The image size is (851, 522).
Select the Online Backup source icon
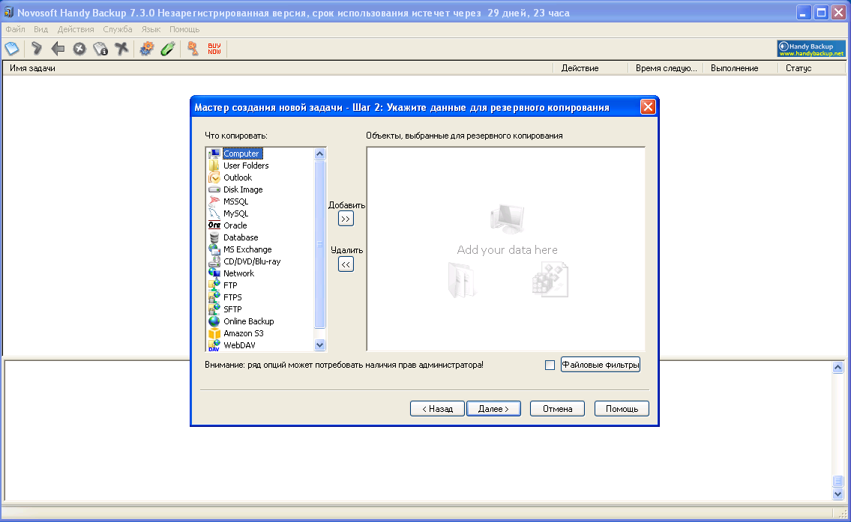coord(214,321)
